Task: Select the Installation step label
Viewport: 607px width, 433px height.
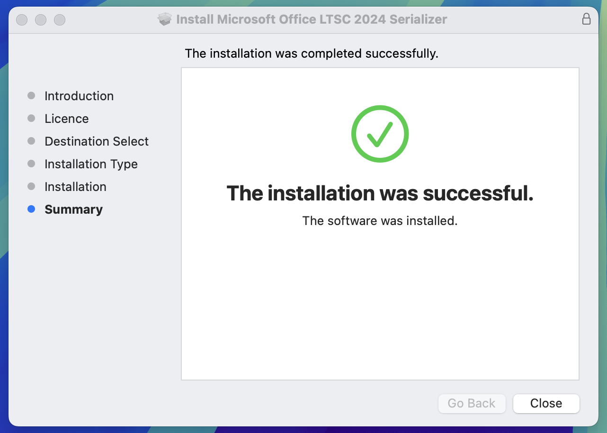Action: click(x=75, y=187)
